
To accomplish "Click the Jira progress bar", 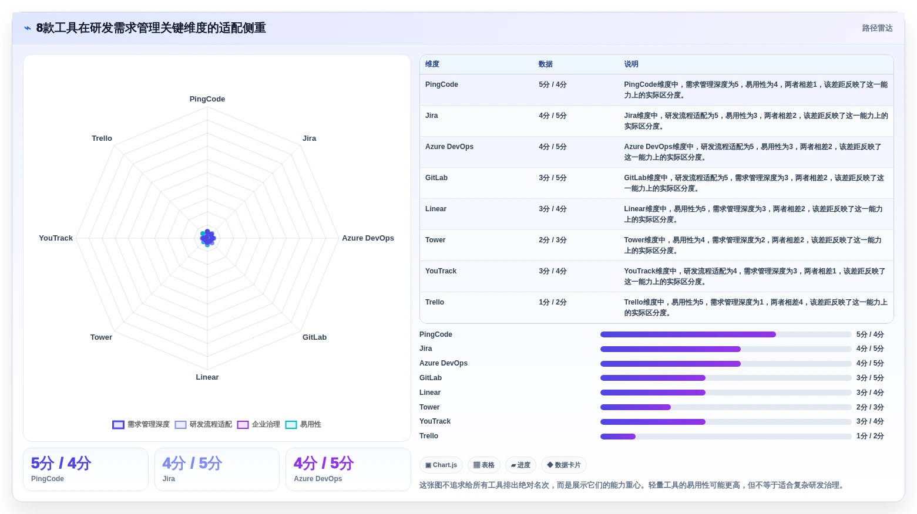I will click(x=725, y=349).
